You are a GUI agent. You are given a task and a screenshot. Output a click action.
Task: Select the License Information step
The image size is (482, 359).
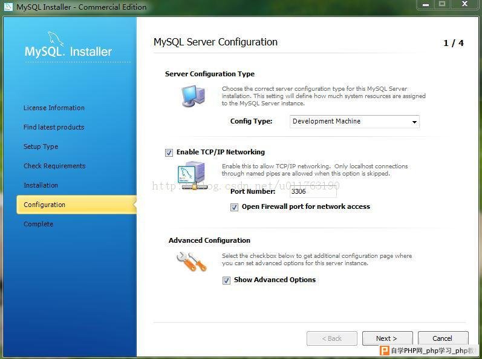coord(54,108)
